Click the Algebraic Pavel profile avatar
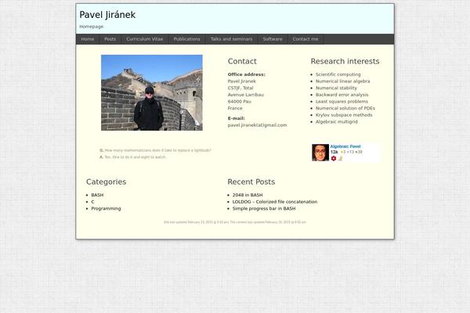The height and width of the screenshot is (313, 470). click(320, 153)
